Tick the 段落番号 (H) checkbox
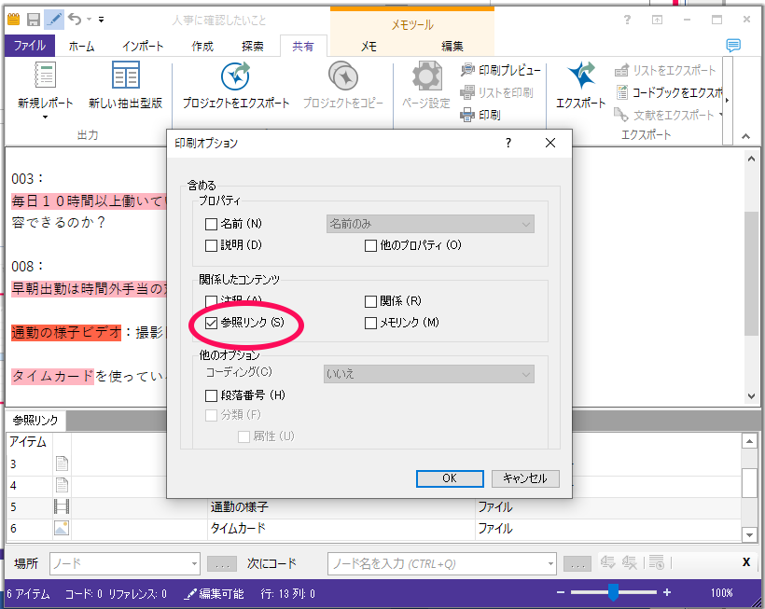This screenshot has width=765, height=609. coord(211,395)
